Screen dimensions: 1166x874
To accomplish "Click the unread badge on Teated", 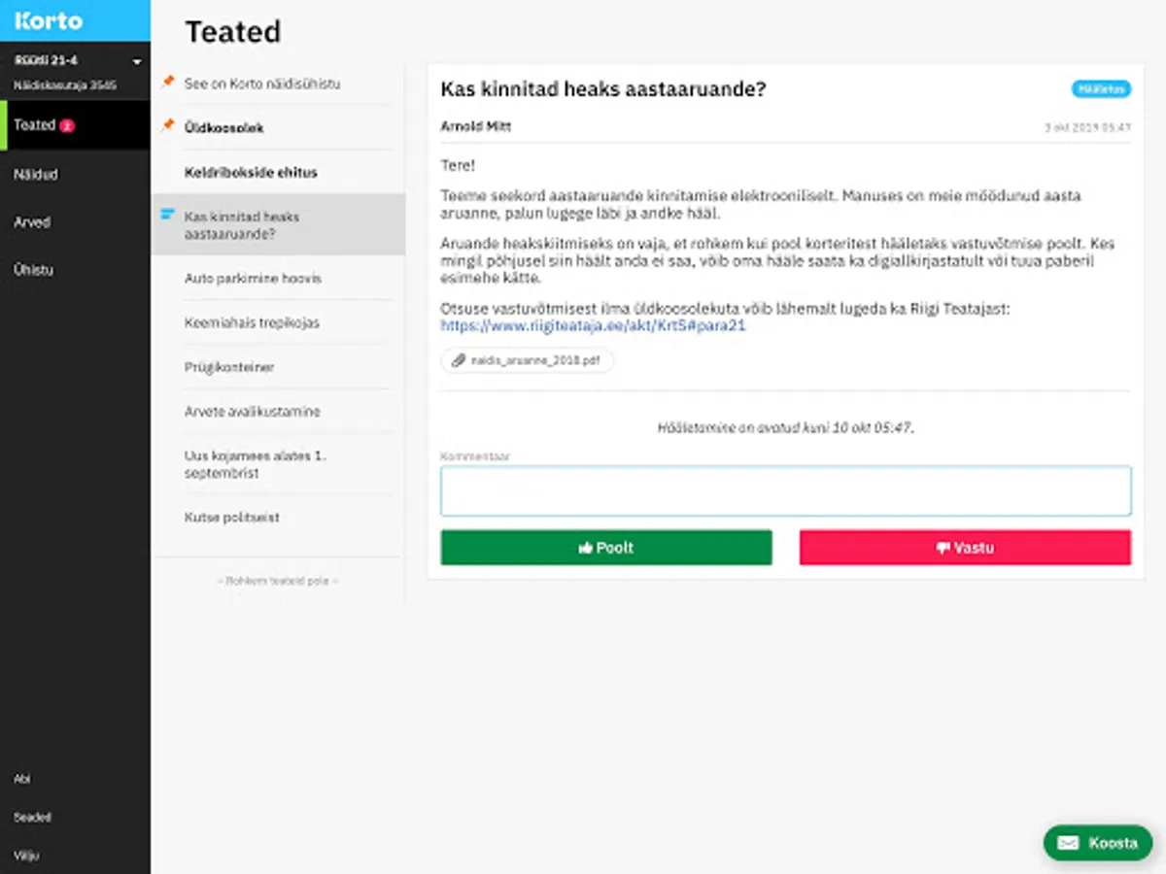I will [x=67, y=125].
